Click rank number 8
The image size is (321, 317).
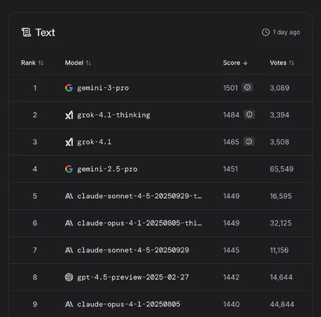[x=35, y=277]
